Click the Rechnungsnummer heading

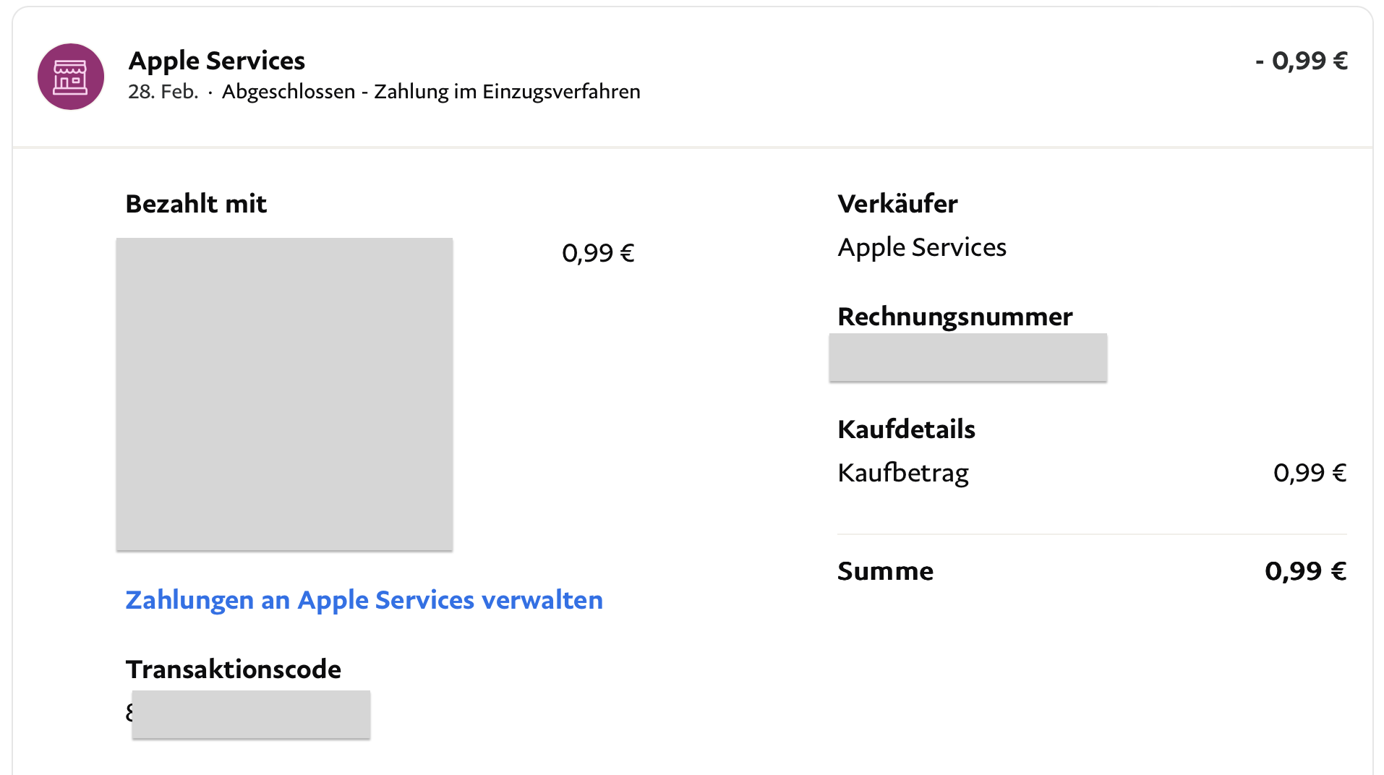click(x=954, y=317)
